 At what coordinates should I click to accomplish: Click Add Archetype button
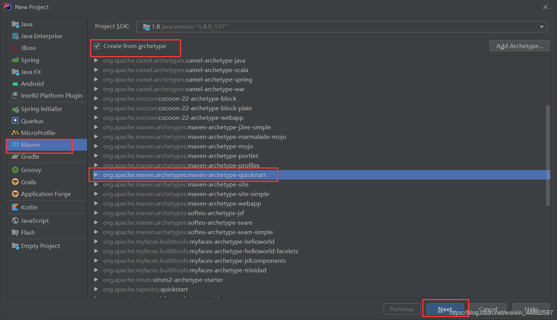pyautogui.click(x=519, y=46)
